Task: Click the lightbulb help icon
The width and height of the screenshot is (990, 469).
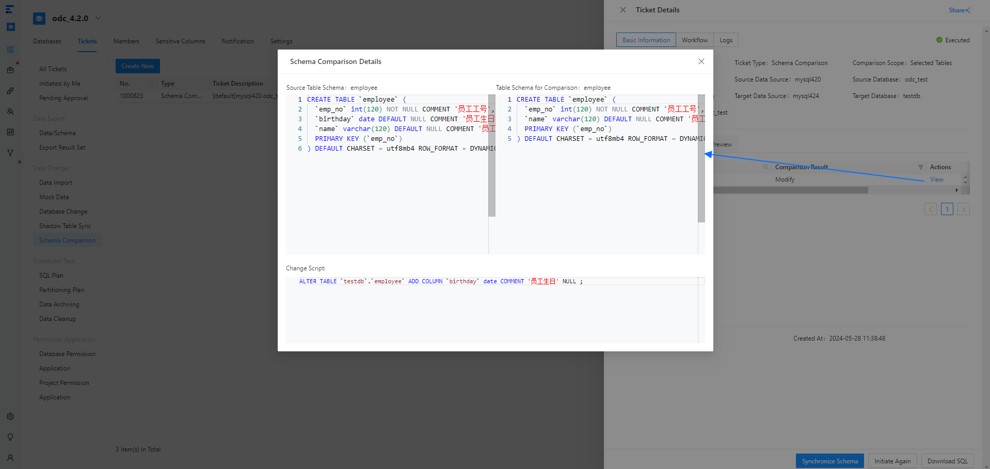Action: 10,437
